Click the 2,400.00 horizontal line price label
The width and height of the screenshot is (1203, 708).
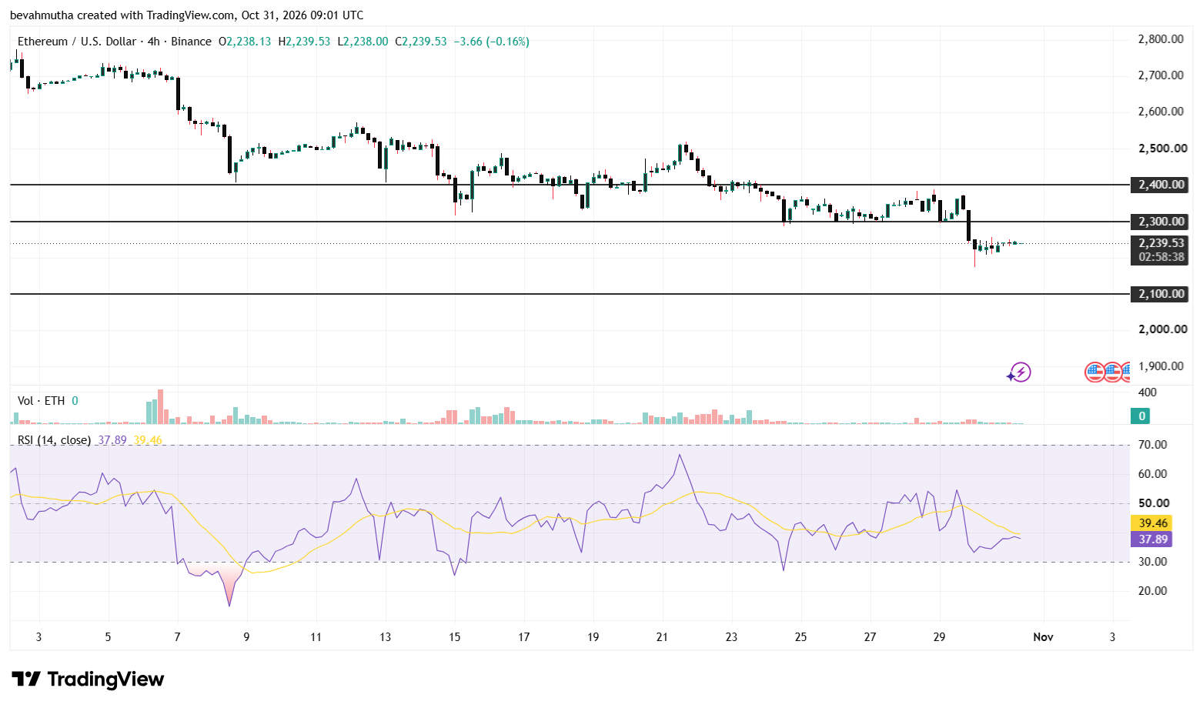coord(1160,185)
